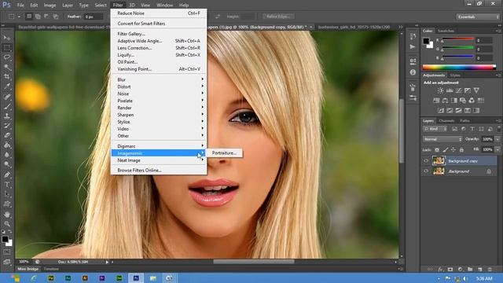Choose Browse Filters Online

coord(159,171)
